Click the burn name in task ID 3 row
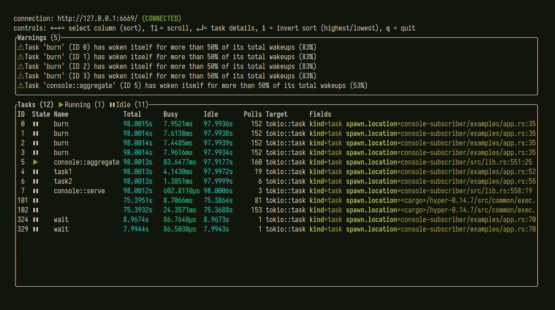Viewport: 555px width, 310px height. [61, 153]
